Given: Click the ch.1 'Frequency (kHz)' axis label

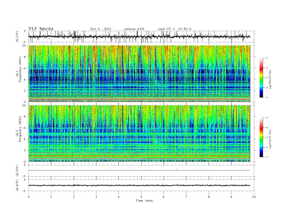Looking at the screenshot, I should coord(20,69).
